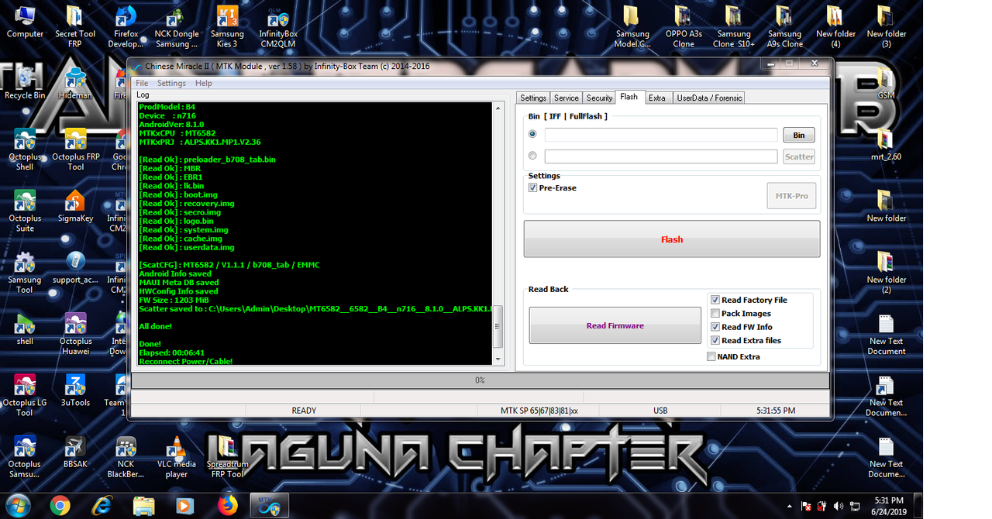Select the Scatter file radio button
Screen dimensions: 992x519
(532, 156)
